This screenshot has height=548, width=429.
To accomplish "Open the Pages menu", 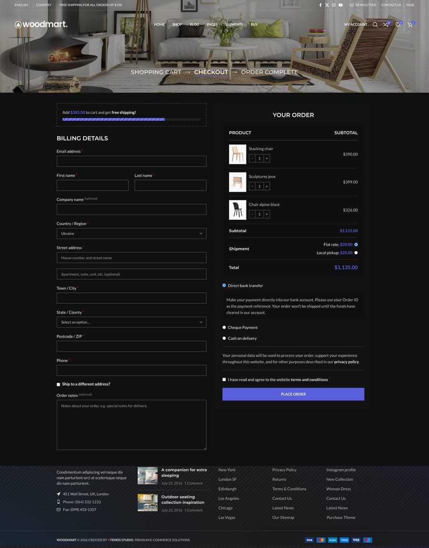I will tap(212, 24).
